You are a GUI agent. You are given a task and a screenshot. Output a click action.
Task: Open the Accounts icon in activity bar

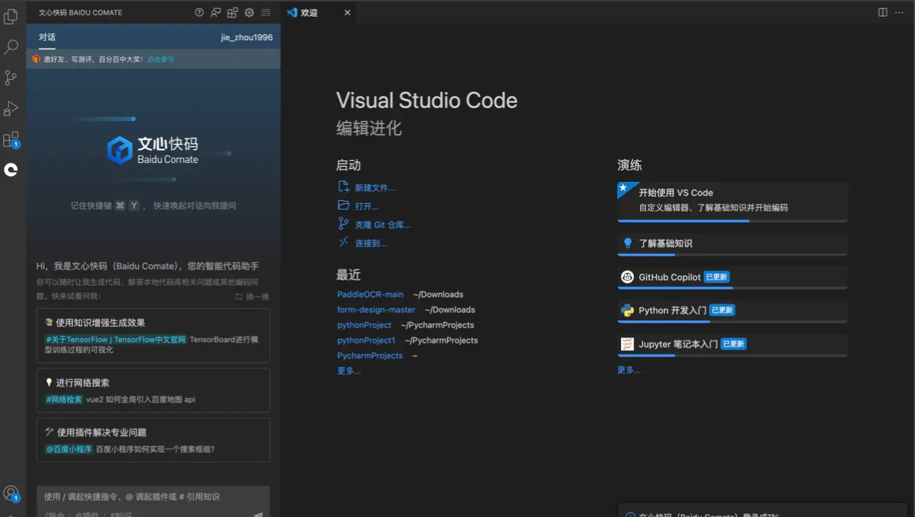pyautogui.click(x=11, y=493)
